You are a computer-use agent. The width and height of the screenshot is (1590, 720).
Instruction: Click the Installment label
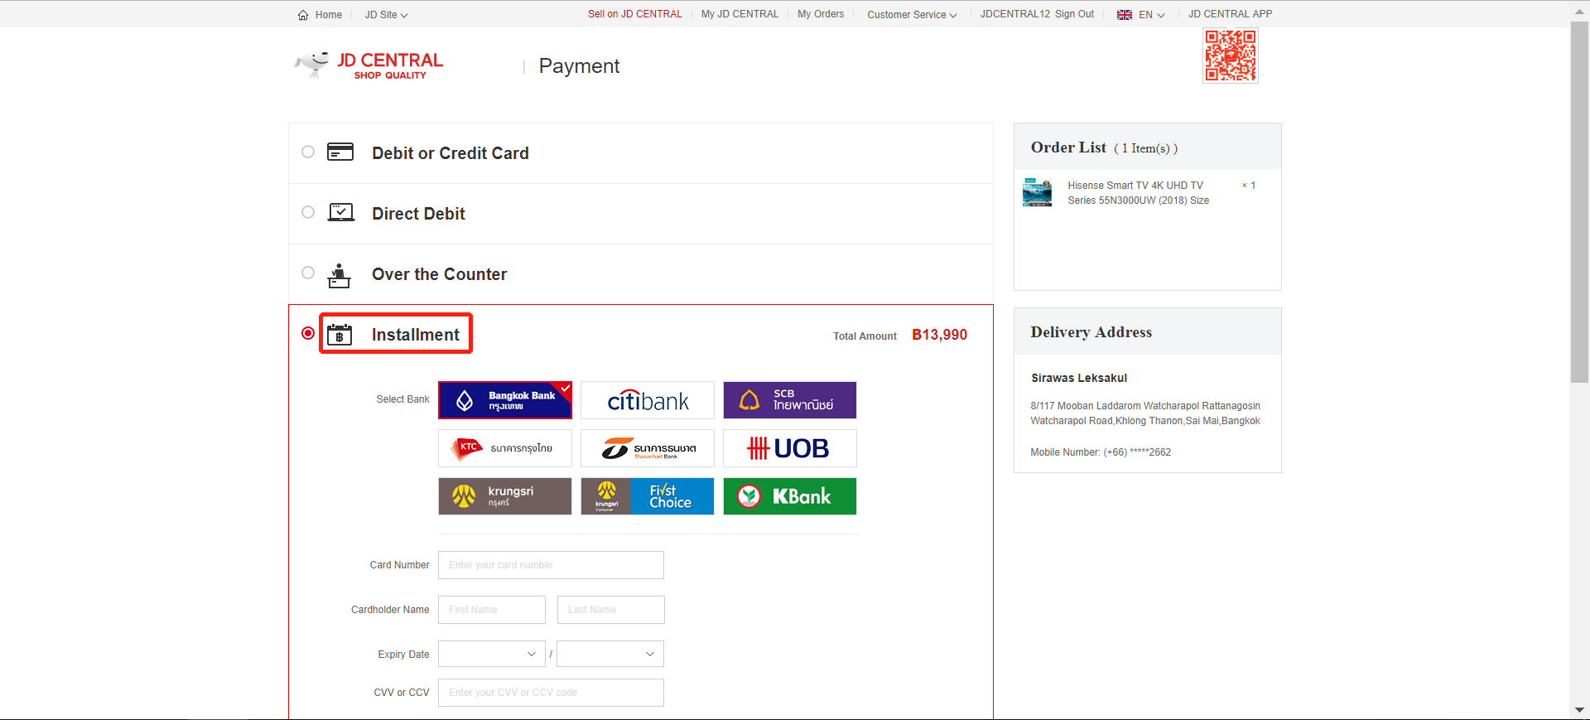click(415, 335)
